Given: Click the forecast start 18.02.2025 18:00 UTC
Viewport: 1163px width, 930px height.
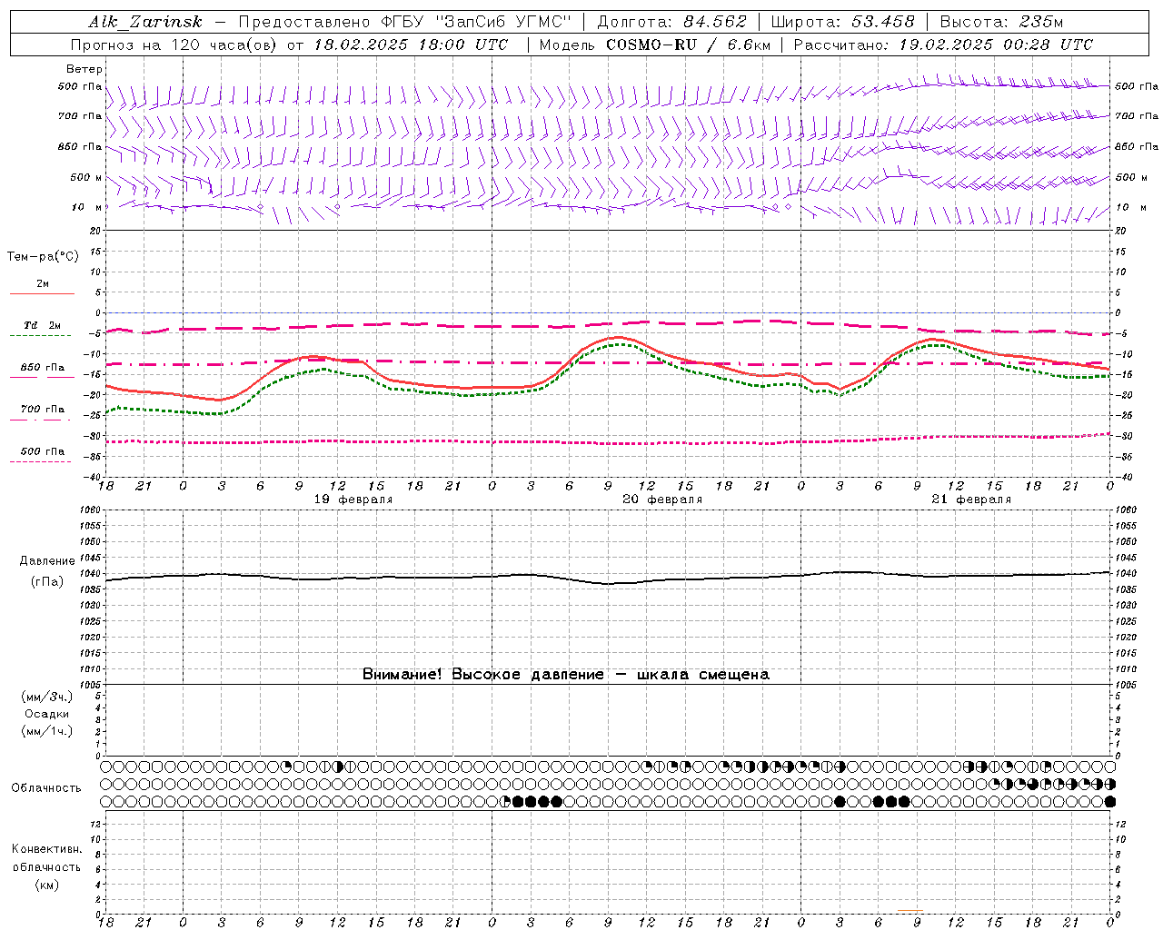Looking at the screenshot, I should click(411, 45).
